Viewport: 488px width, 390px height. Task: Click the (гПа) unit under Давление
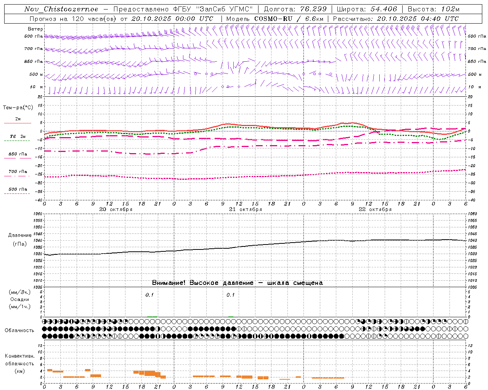[20, 244]
